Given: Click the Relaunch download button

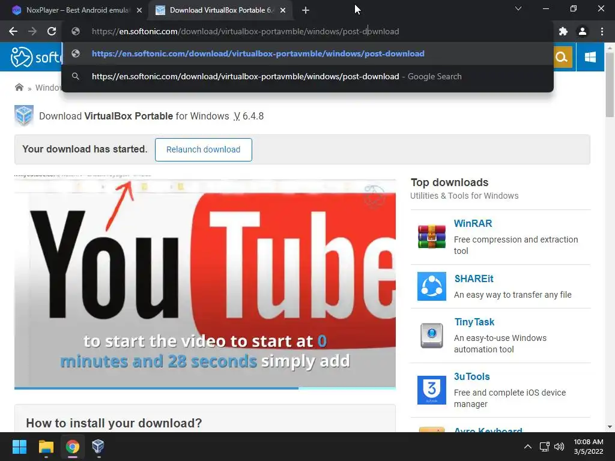Looking at the screenshot, I should tap(203, 149).
